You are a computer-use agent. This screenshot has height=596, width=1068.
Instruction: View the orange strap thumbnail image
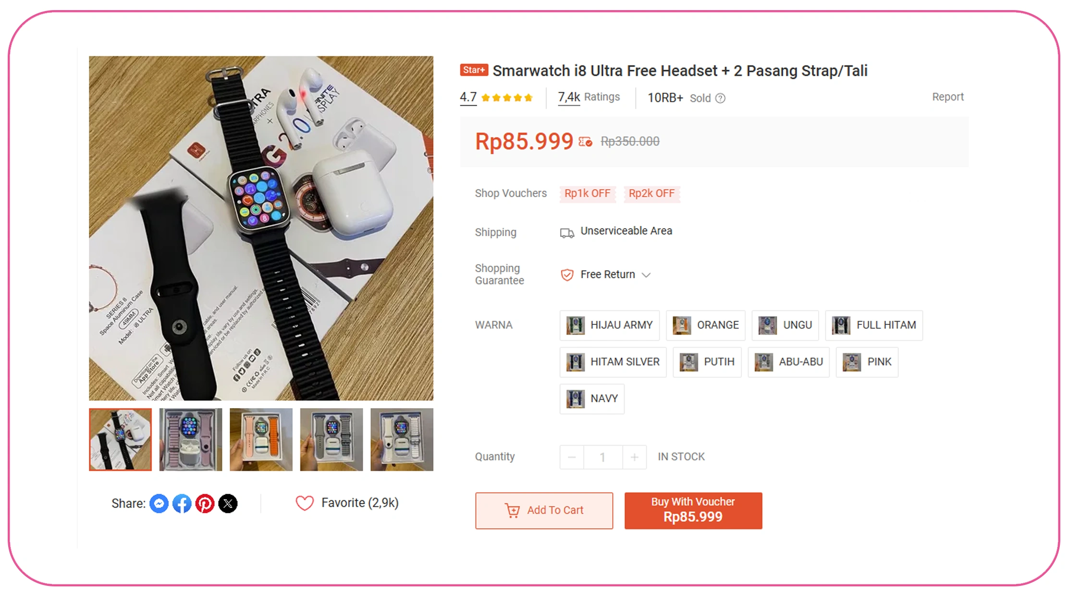tap(261, 439)
